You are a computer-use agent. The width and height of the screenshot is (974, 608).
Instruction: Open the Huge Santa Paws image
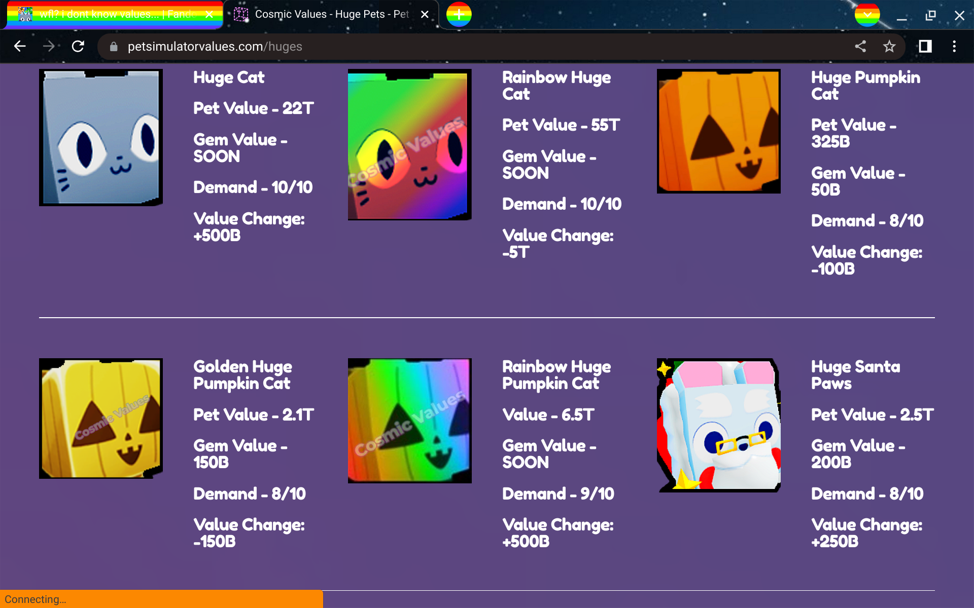point(719,425)
